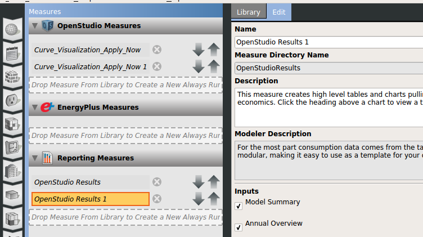Image resolution: width=423 pixels, height=237 pixels.
Task: Open the Geometry floor plan tab icon
Action: [12, 147]
